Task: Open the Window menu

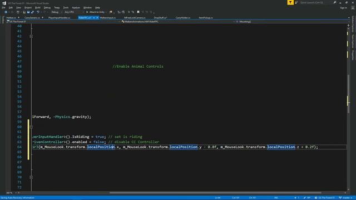Action: (x=87, y=8)
